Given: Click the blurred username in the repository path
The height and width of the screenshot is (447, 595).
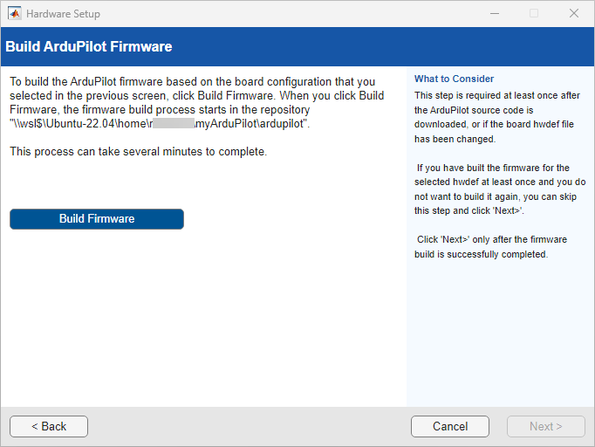Looking at the screenshot, I should [x=173, y=124].
